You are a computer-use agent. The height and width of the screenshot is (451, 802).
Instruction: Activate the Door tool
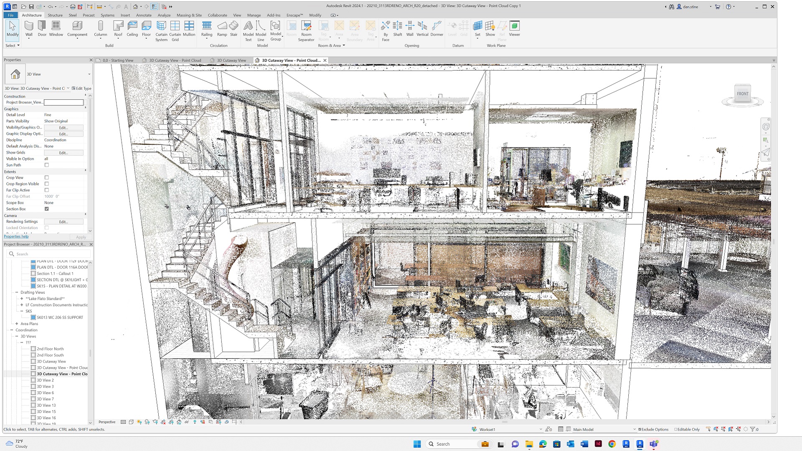pyautogui.click(x=42, y=29)
